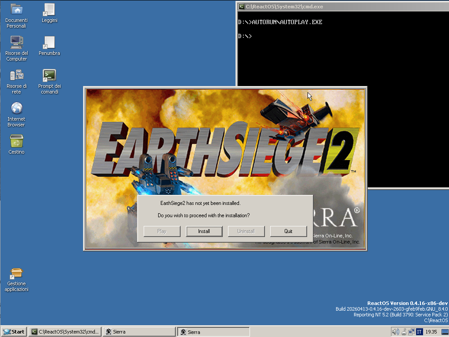The width and height of the screenshot is (449, 337).
Task: Click the greyed-out Play button
Action: [162, 231]
